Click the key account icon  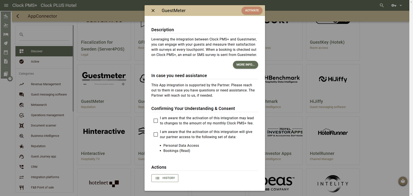coord(394,5)
